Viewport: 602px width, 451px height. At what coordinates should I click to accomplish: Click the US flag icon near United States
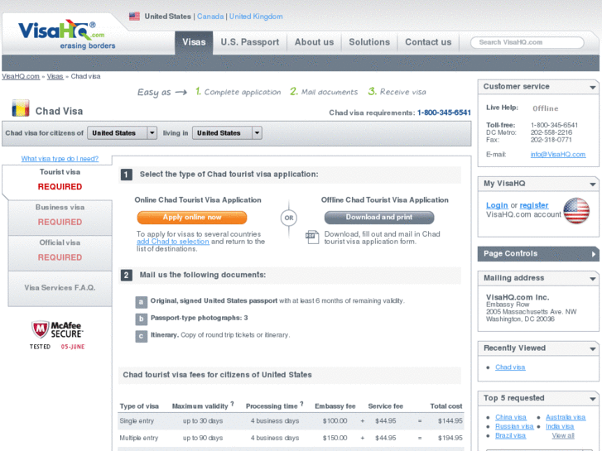point(134,16)
